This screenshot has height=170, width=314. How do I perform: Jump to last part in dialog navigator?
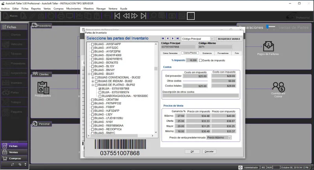coord(178,38)
